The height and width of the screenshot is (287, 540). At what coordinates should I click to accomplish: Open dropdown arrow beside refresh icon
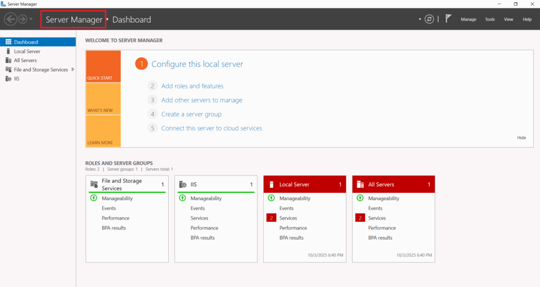coord(420,19)
